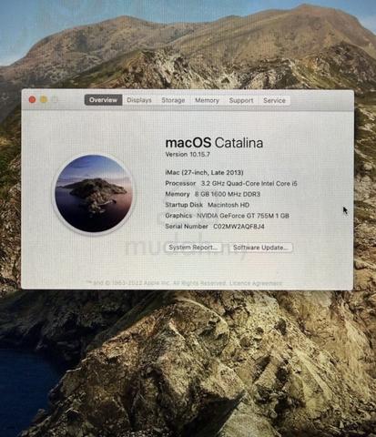Click the iMac 27-inch Late 2013 model line

[204, 173]
